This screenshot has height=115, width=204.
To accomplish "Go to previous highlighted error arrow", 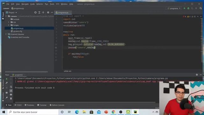I will [x=198, y=17].
